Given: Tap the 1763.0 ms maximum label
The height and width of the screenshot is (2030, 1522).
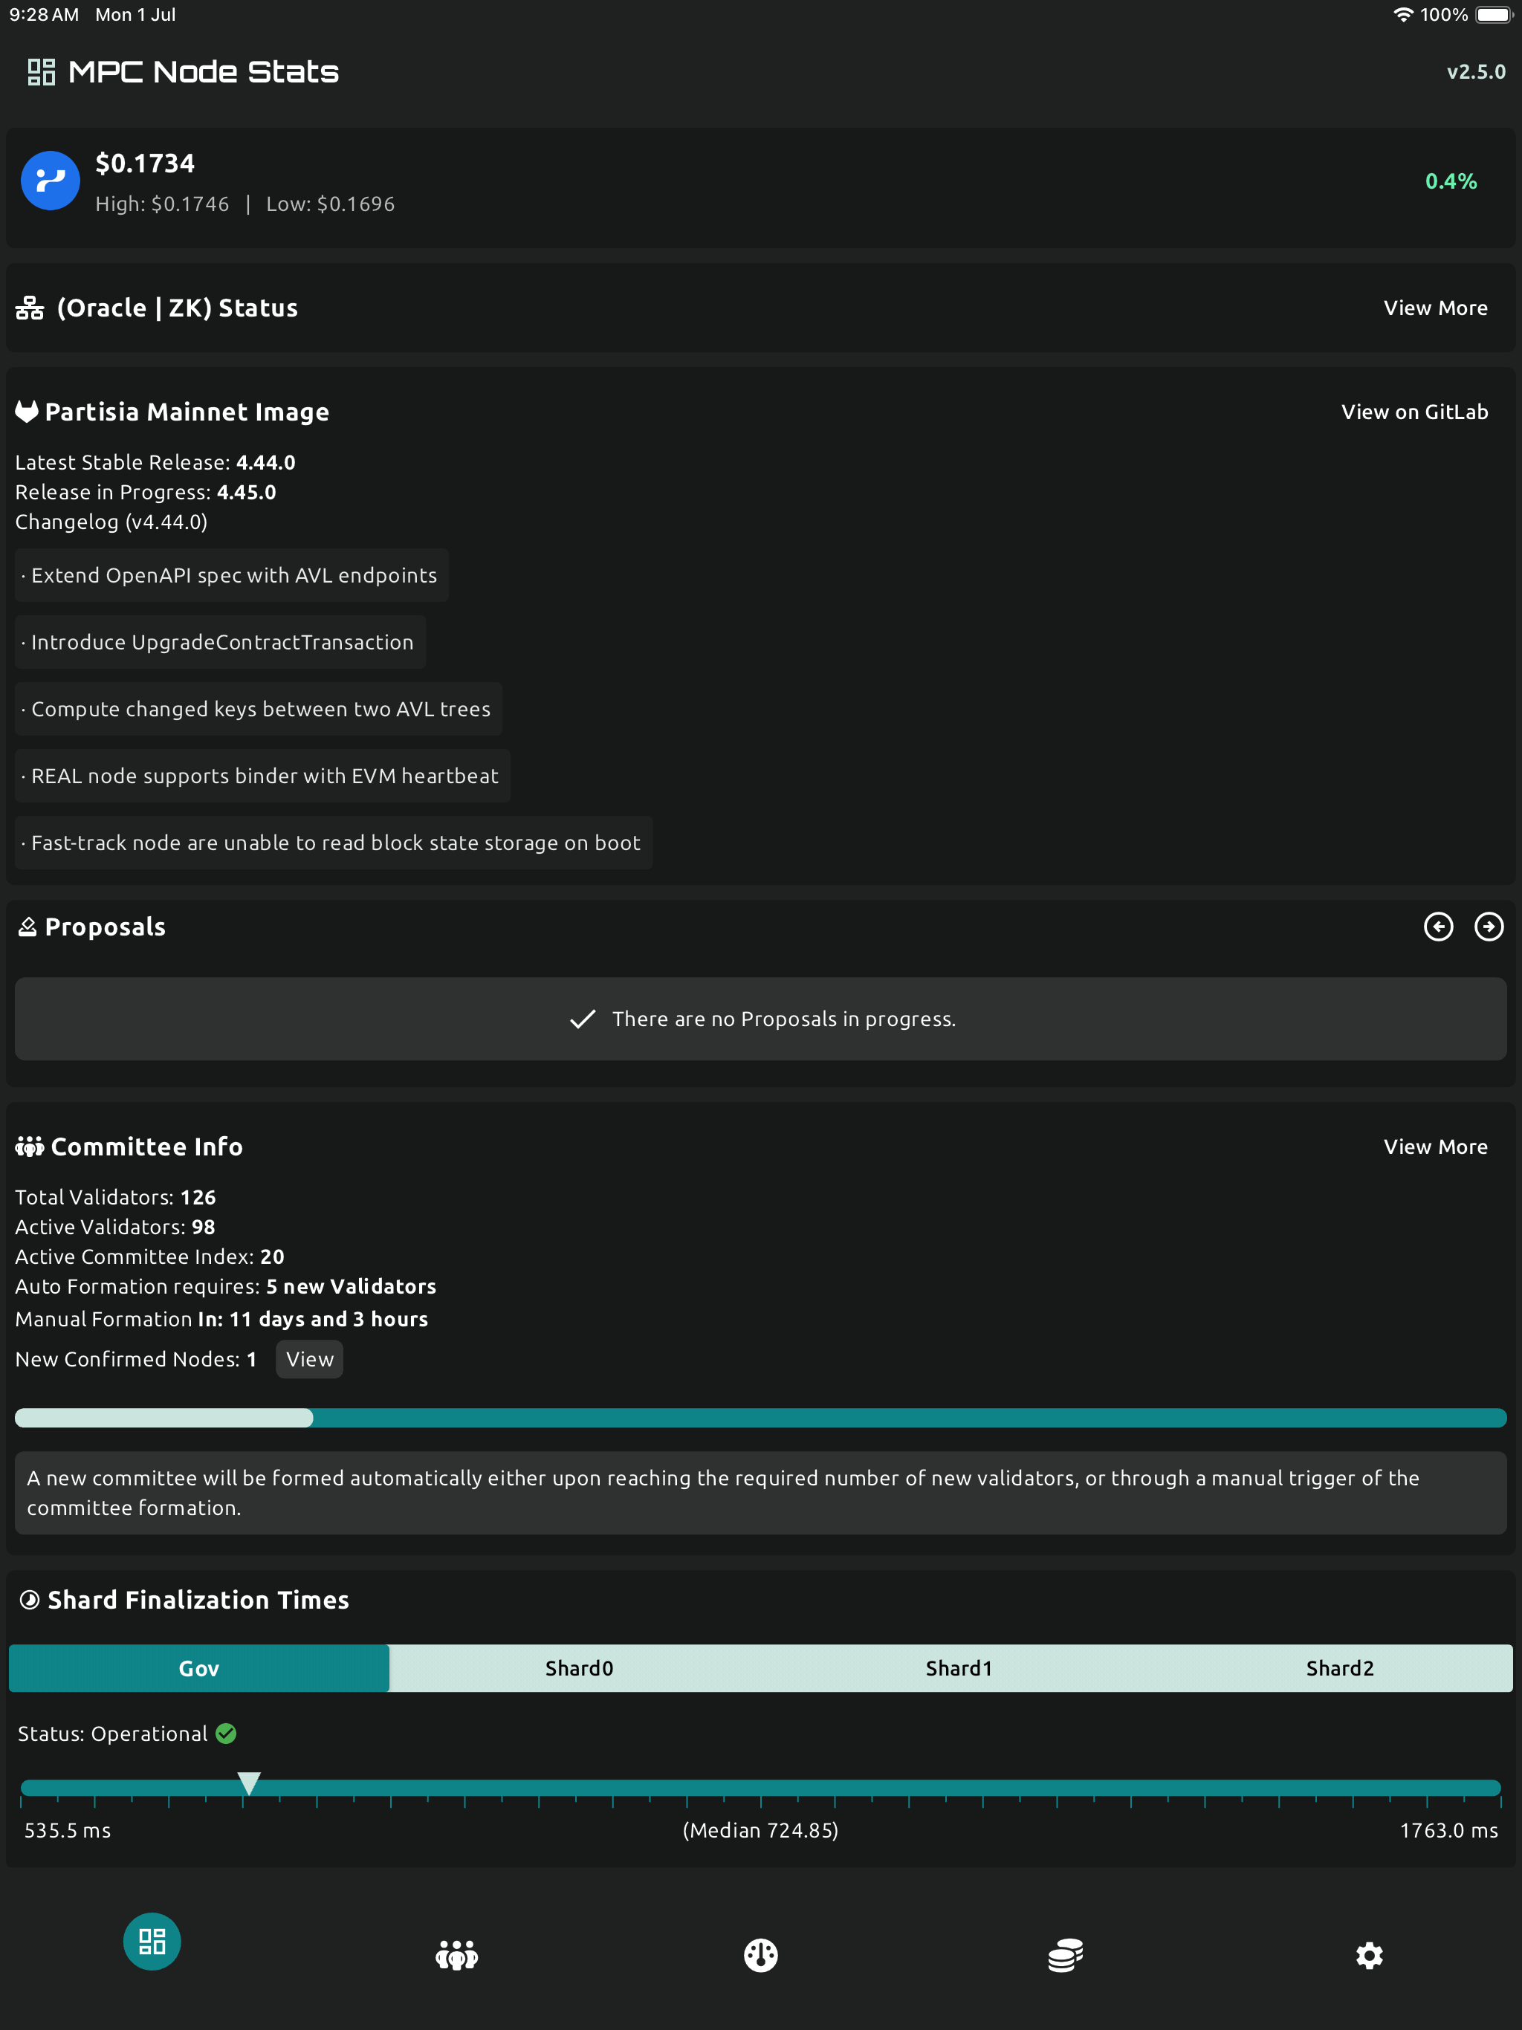Looking at the screenshot, I should click(1448, 1831).
